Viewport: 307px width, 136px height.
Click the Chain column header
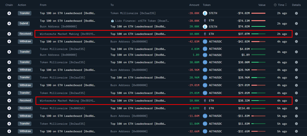click(9, 5)
